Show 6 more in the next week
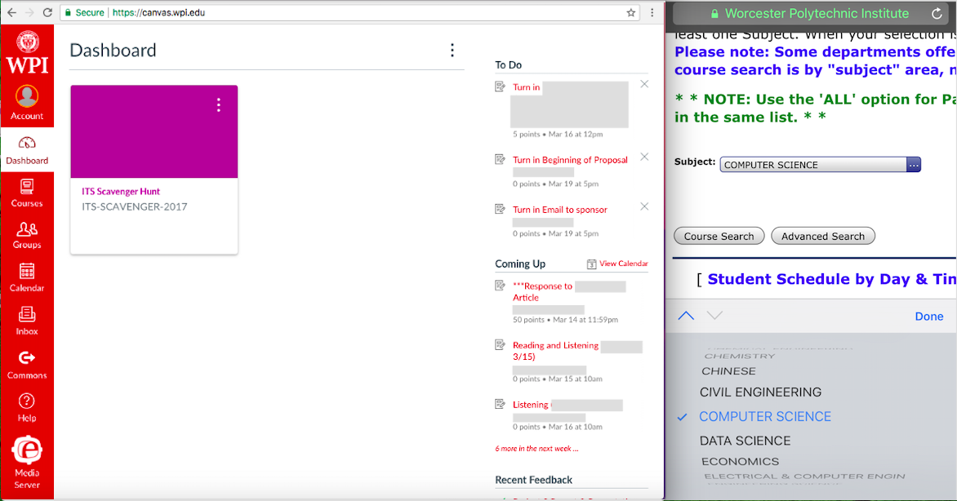The width and height of the screenshot is (957, 501). 536,449
